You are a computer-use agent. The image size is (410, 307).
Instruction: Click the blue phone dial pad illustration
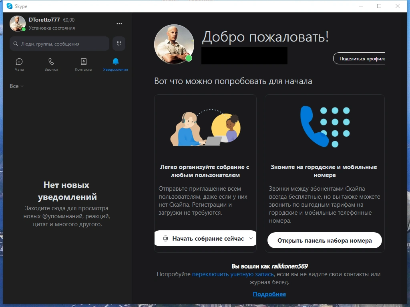pos(325,127)
